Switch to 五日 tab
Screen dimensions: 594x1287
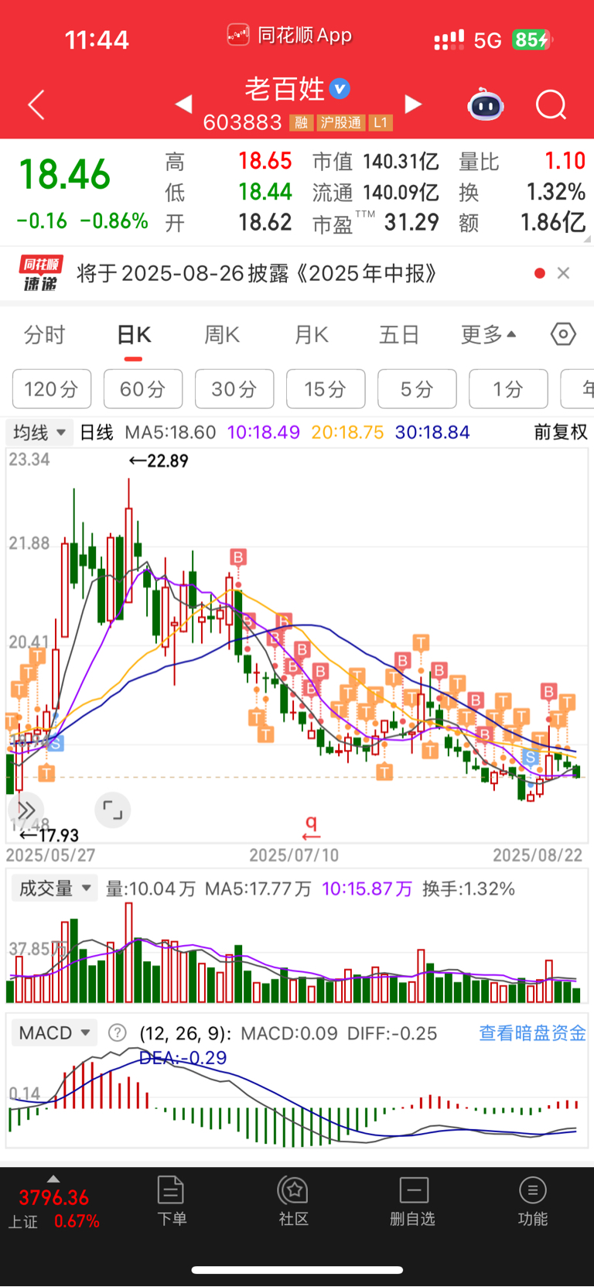click(x=399, y=335)
